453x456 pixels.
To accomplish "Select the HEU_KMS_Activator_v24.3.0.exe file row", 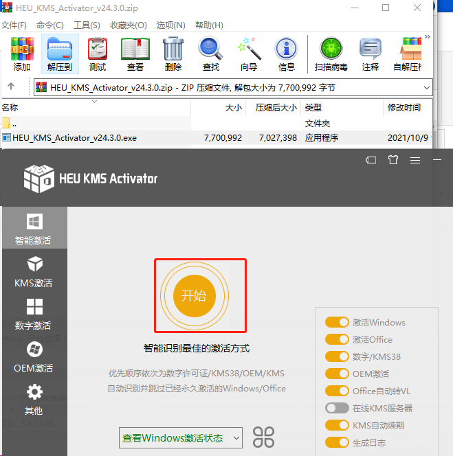I will (217, 138).
